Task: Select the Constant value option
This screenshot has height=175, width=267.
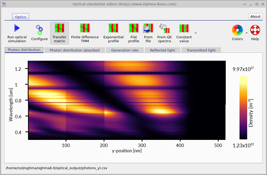Action: pos(184,33)
